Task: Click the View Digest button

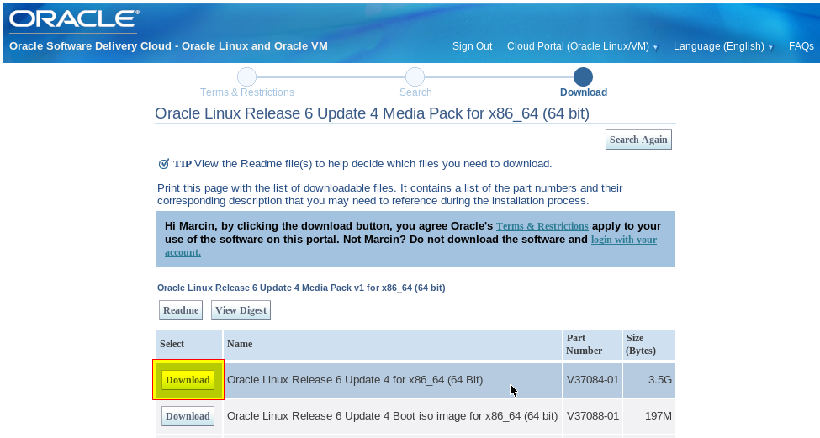Action: click(x=241, y=310)
